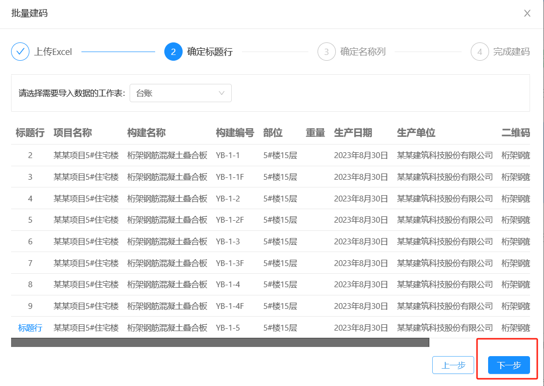The image size is (544, 386).
Task: Close the 批量建码 dialog
Action: (527, 13)
